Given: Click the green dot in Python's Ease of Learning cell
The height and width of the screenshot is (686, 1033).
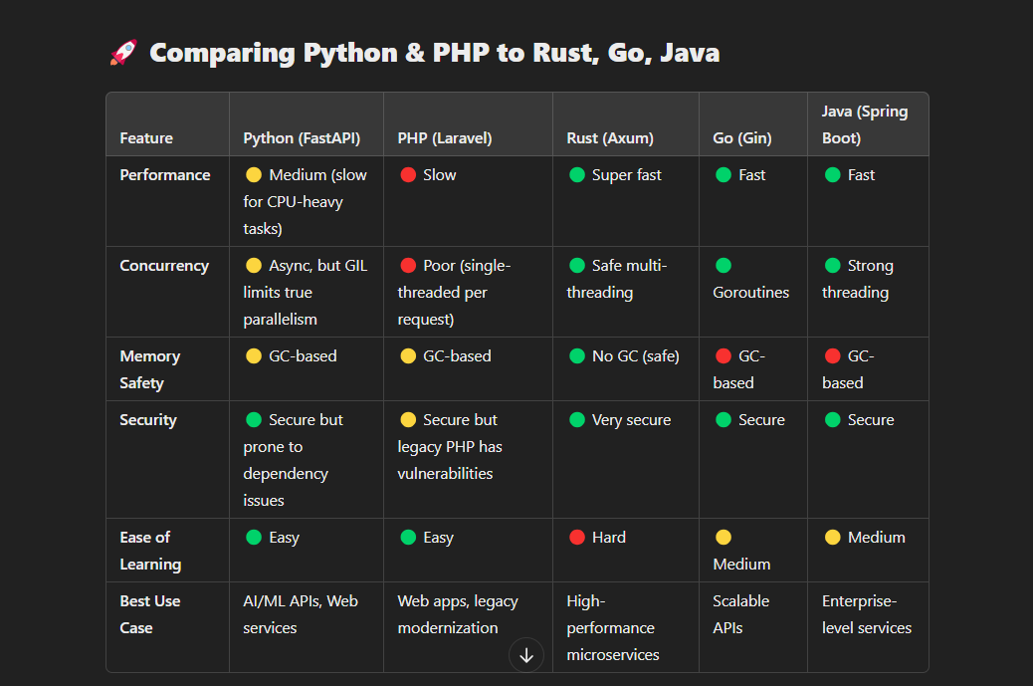Looking at the screenshot, I should (x=254, y=537).
